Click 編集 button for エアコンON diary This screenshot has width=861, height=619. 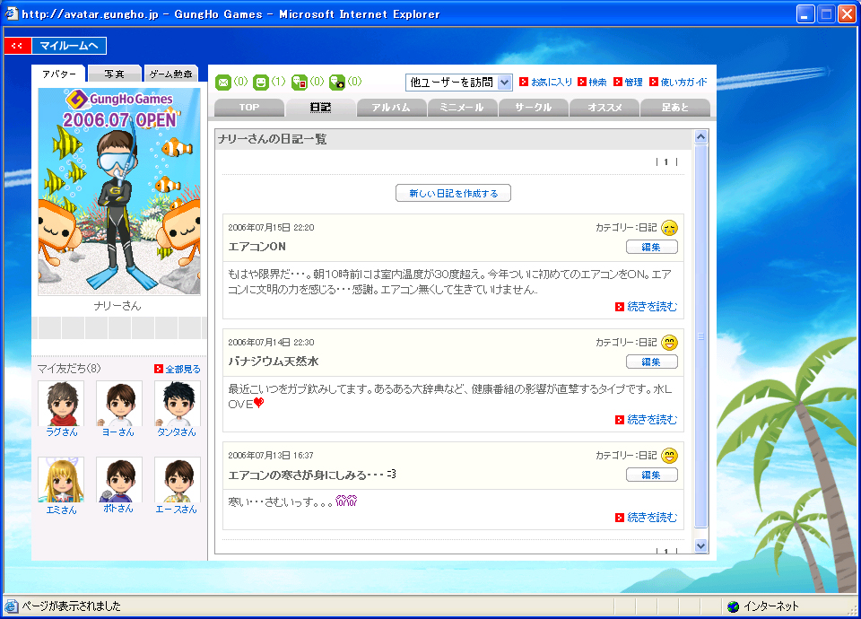tap(651, 248)
